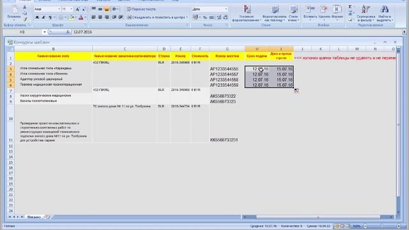
Task: Click the AutoSum sigma icon
Action: point(350,7)
